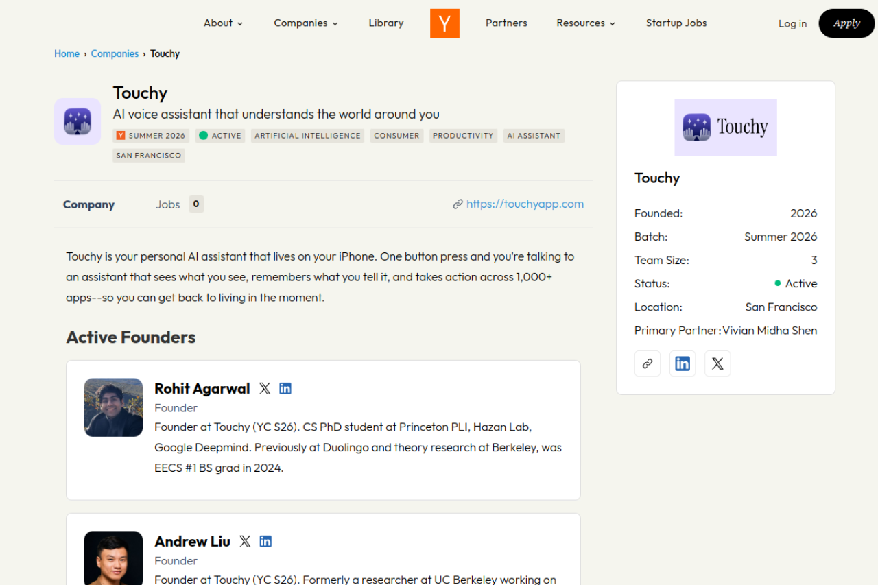
Task: Open Andrew Liu's X profile icon
Action: point(245,542)
